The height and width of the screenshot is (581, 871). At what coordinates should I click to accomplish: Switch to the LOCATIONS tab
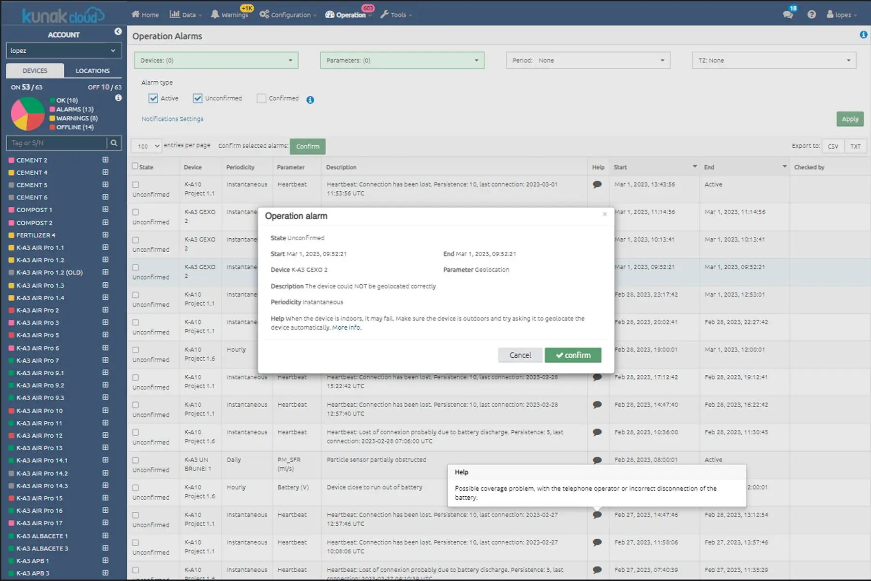(92, 71)
